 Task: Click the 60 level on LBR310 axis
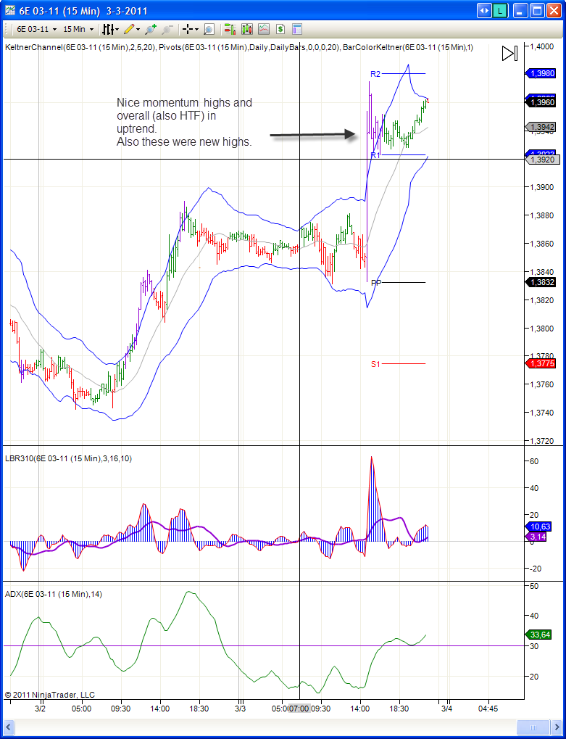[x=534, y=461]
